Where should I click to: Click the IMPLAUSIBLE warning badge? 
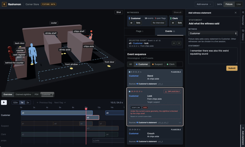click(x=172, y=92)
